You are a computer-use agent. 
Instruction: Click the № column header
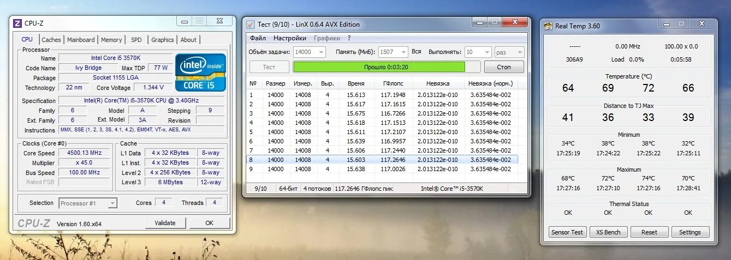[x=253, y=83]
